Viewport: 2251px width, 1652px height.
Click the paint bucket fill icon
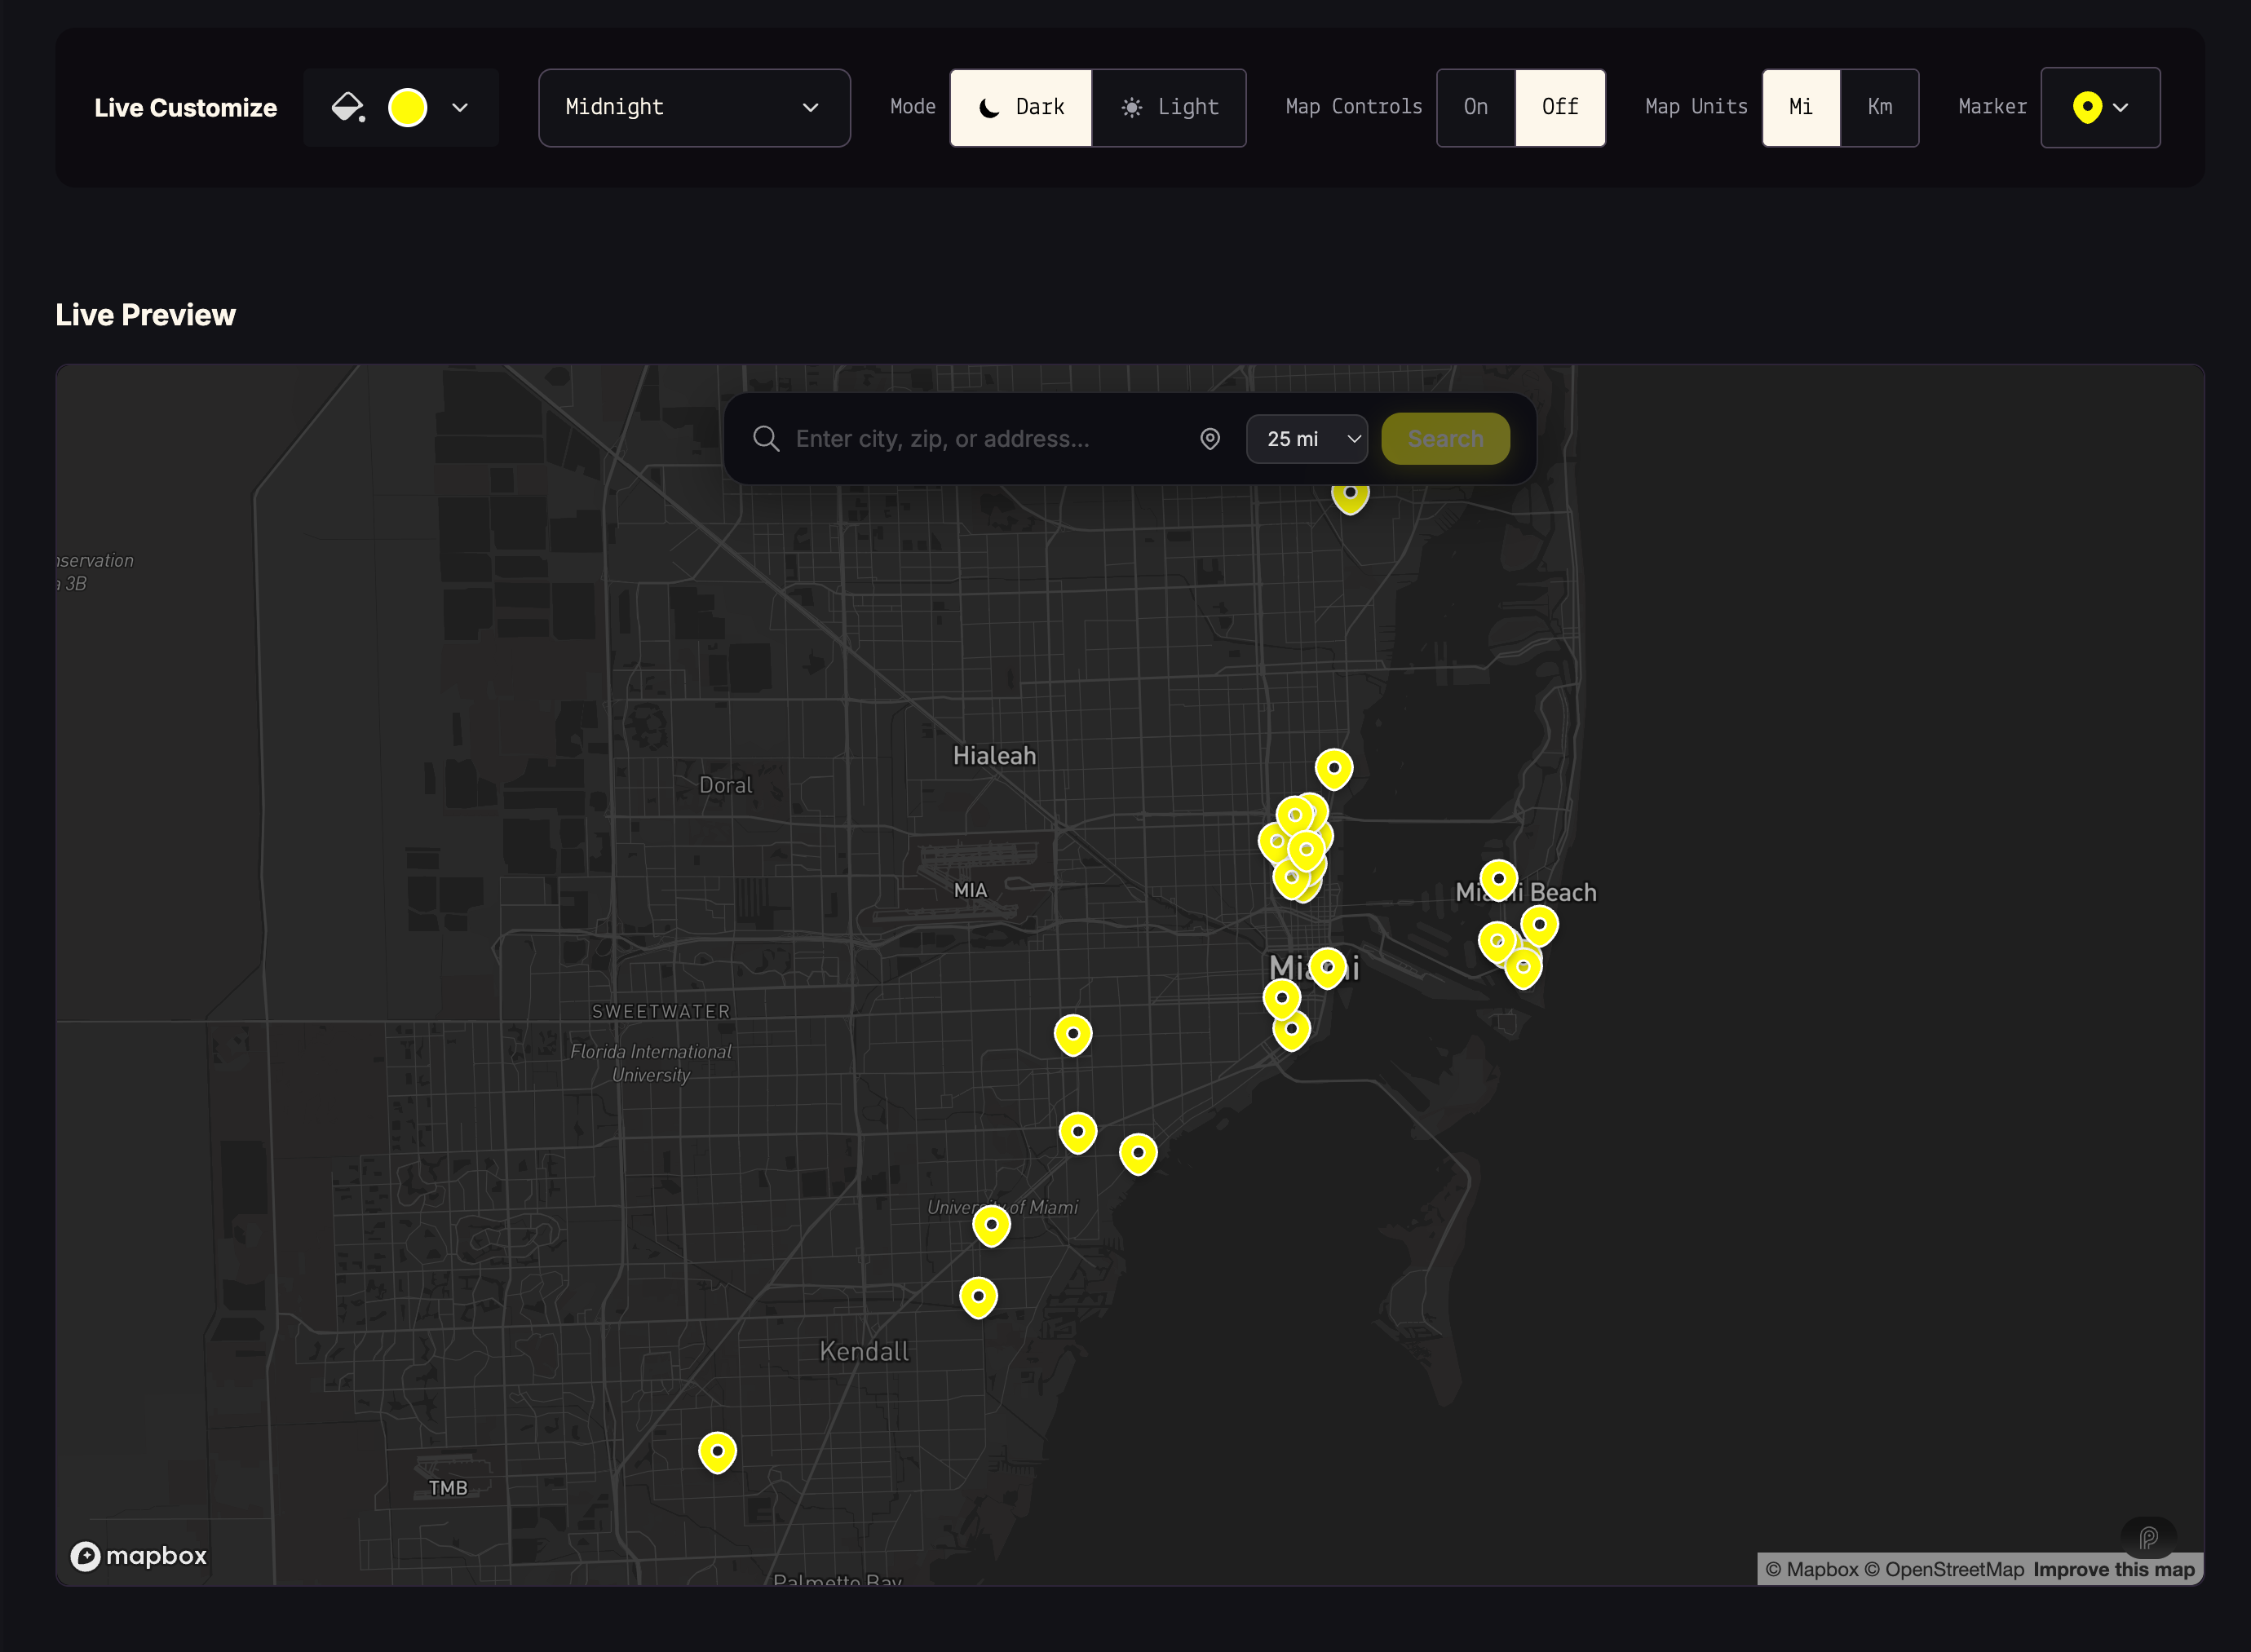[347, 107]
